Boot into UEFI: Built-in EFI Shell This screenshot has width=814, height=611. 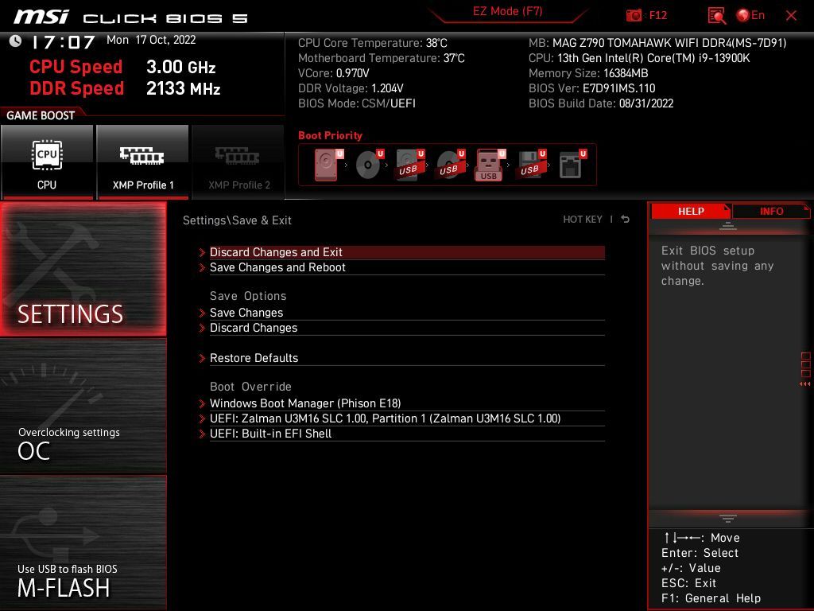[407, 434]
